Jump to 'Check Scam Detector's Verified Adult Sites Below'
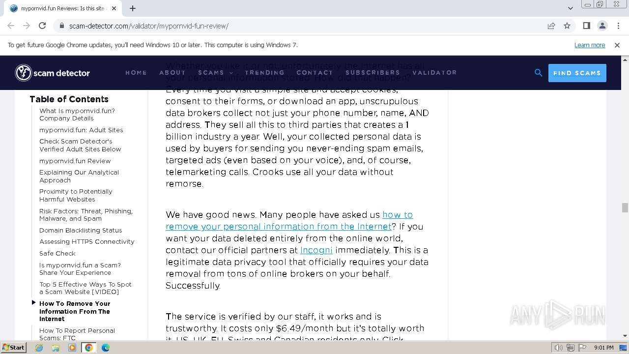The width and height of the screenshot is (629, 354). tap(80, 145)
